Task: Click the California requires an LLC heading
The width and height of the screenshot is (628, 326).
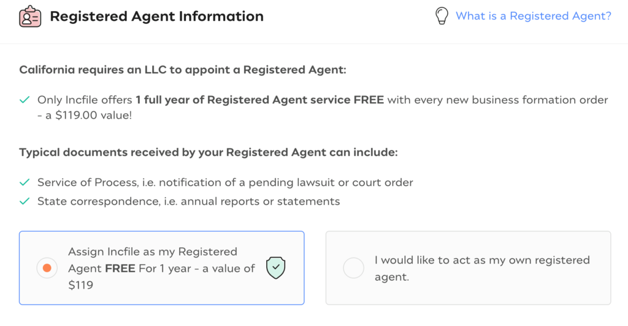Action: (183, 70)
